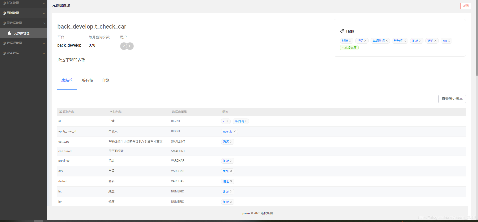The height and width of the screenshot is (222, 478).
Task: Click the 返回 back button
Action: pos(465,6)
